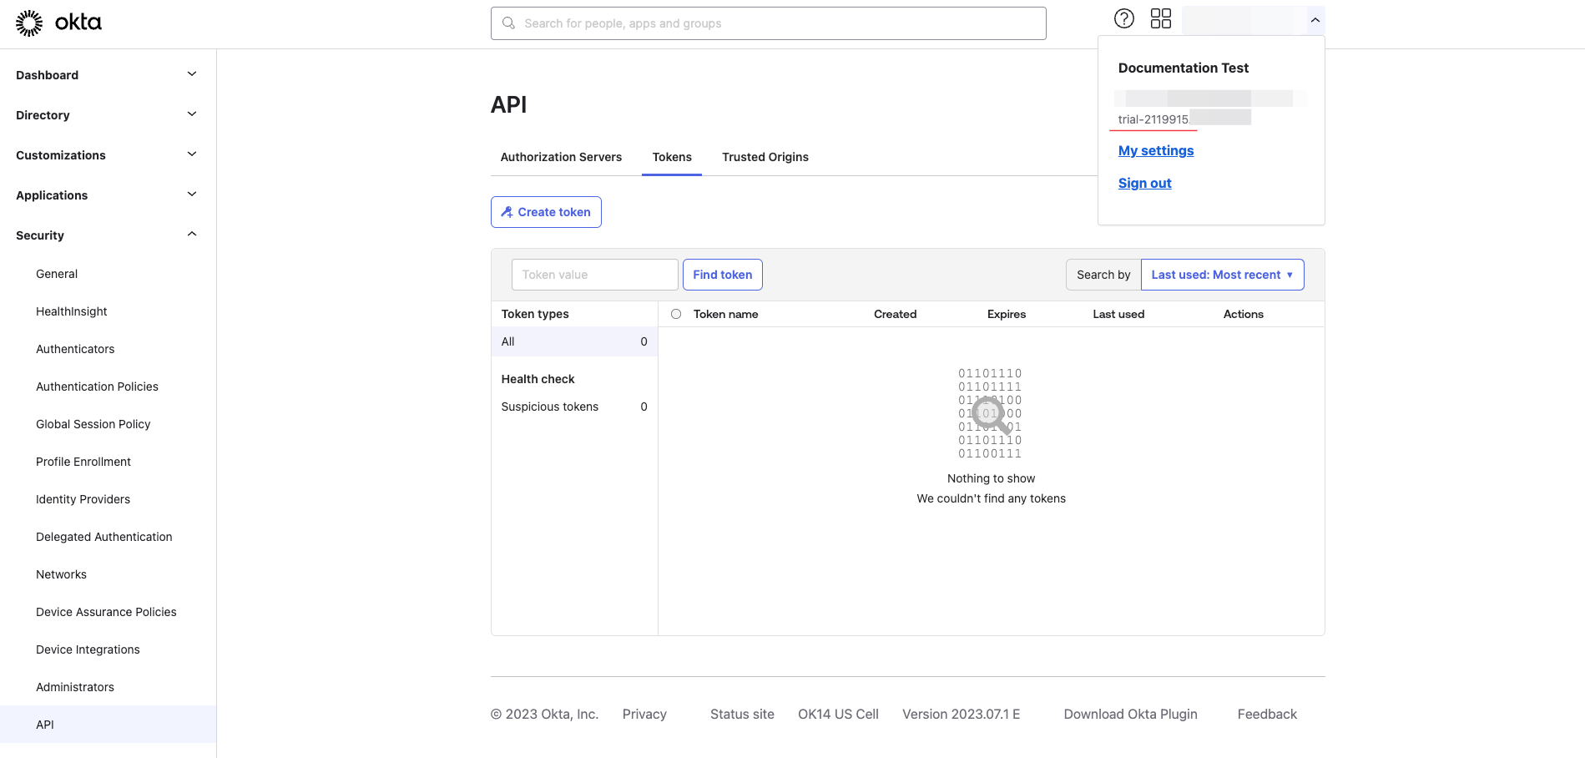Click the Token name column header
This screenshot has width=1585, height=758.
click(725, 314)
